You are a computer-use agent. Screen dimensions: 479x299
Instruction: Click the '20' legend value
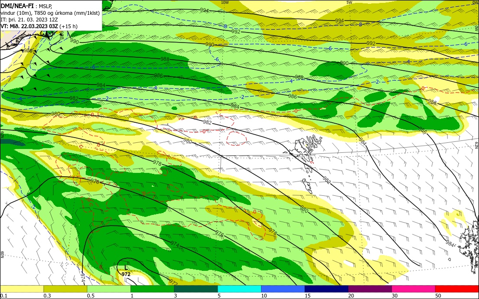(x=351, y=296)
